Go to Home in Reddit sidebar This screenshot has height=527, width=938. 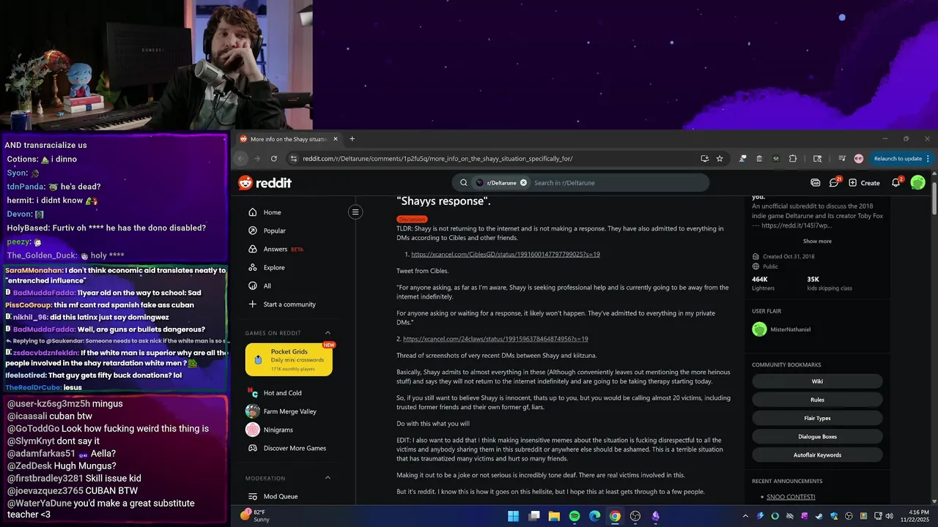[272, 212]
